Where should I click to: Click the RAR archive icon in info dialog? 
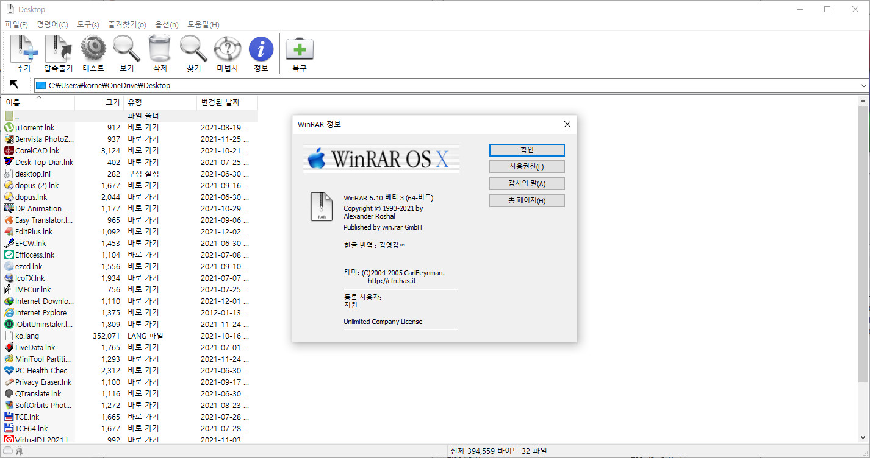tap(322, 206)
